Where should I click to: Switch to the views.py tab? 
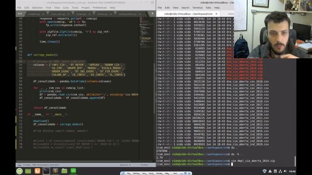pyautogui.click(x=81, y=14)
